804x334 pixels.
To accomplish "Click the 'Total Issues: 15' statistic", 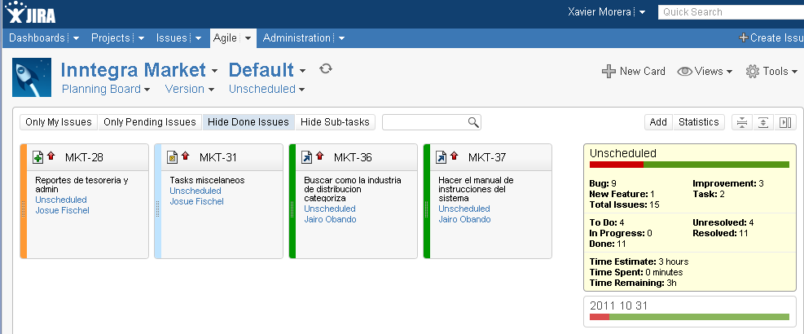I will 625,204.
